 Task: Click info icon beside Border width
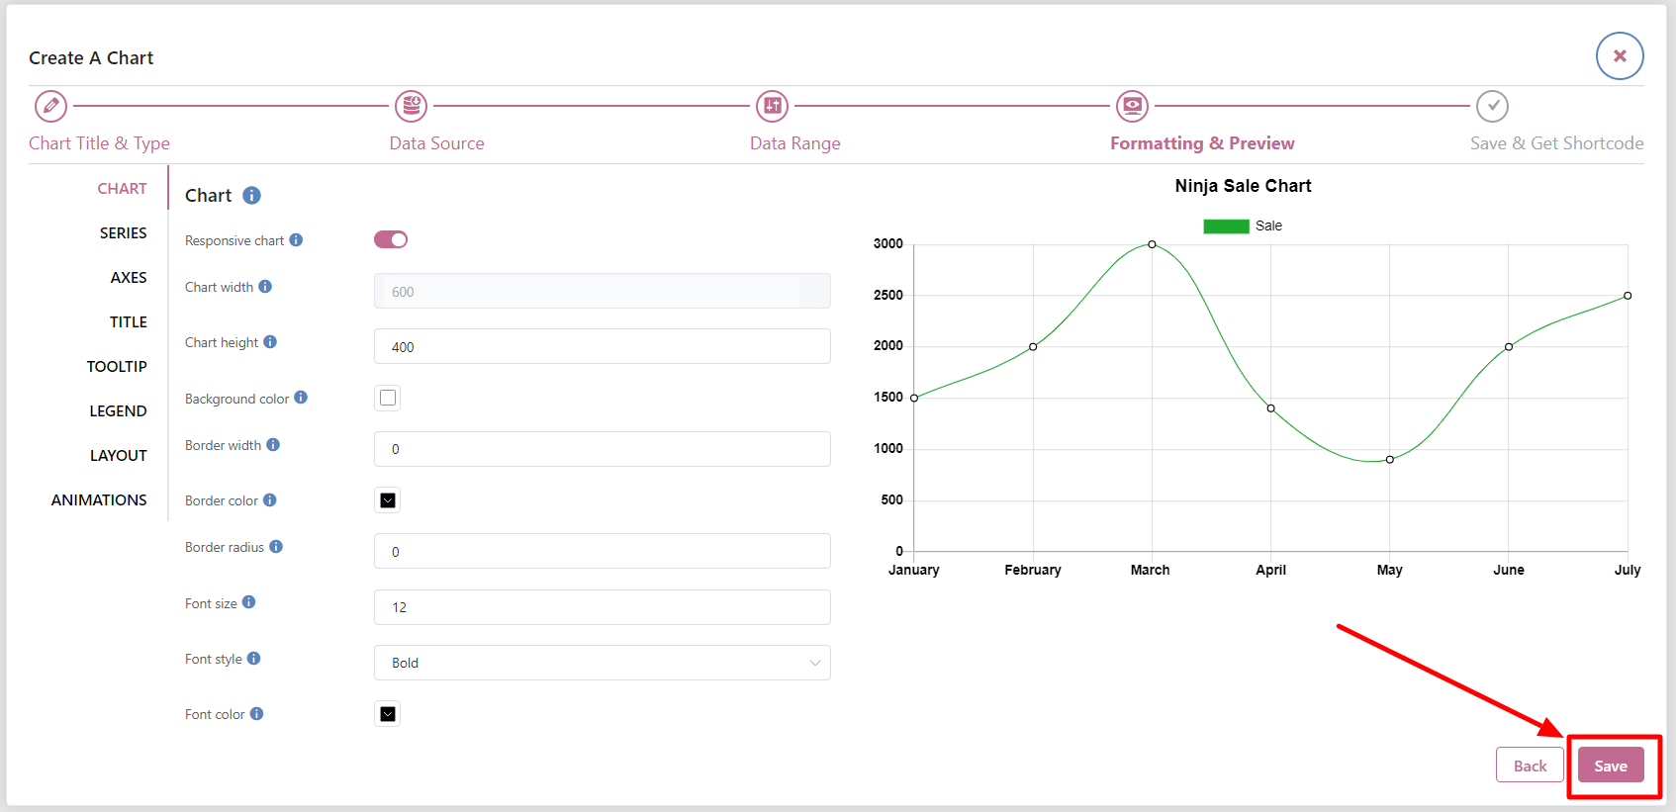click(x=273, y=444)
